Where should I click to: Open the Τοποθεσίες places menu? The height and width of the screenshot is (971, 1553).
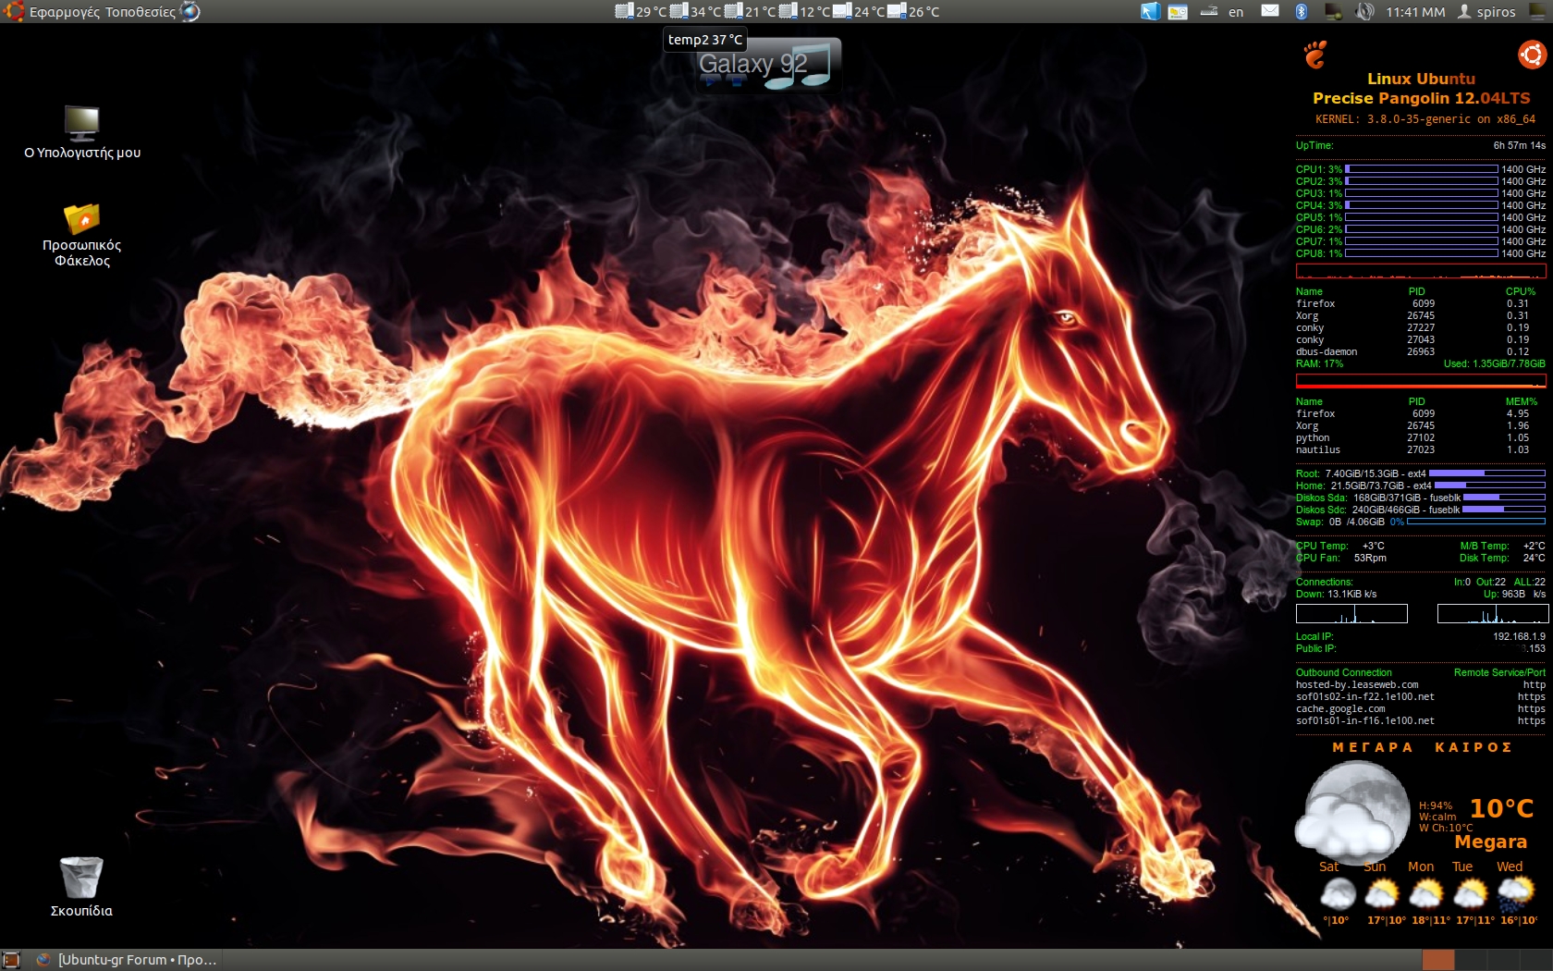pyautogui.click(x=140, y=12)
